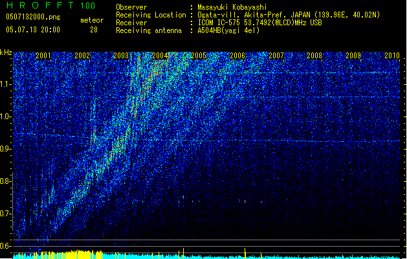The width and height of the screenshot is (407, 259).
Task: Click the 0.7 kHz axis label
Action: click(x=6, y=214)
